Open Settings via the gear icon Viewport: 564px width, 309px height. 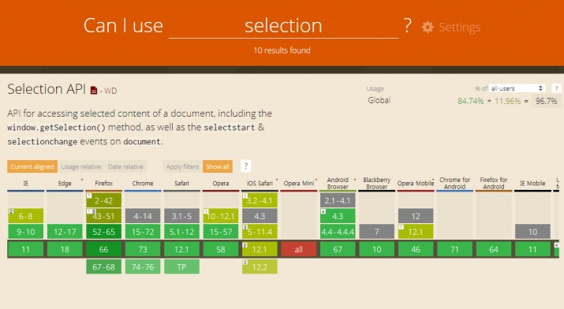(428, 28)
